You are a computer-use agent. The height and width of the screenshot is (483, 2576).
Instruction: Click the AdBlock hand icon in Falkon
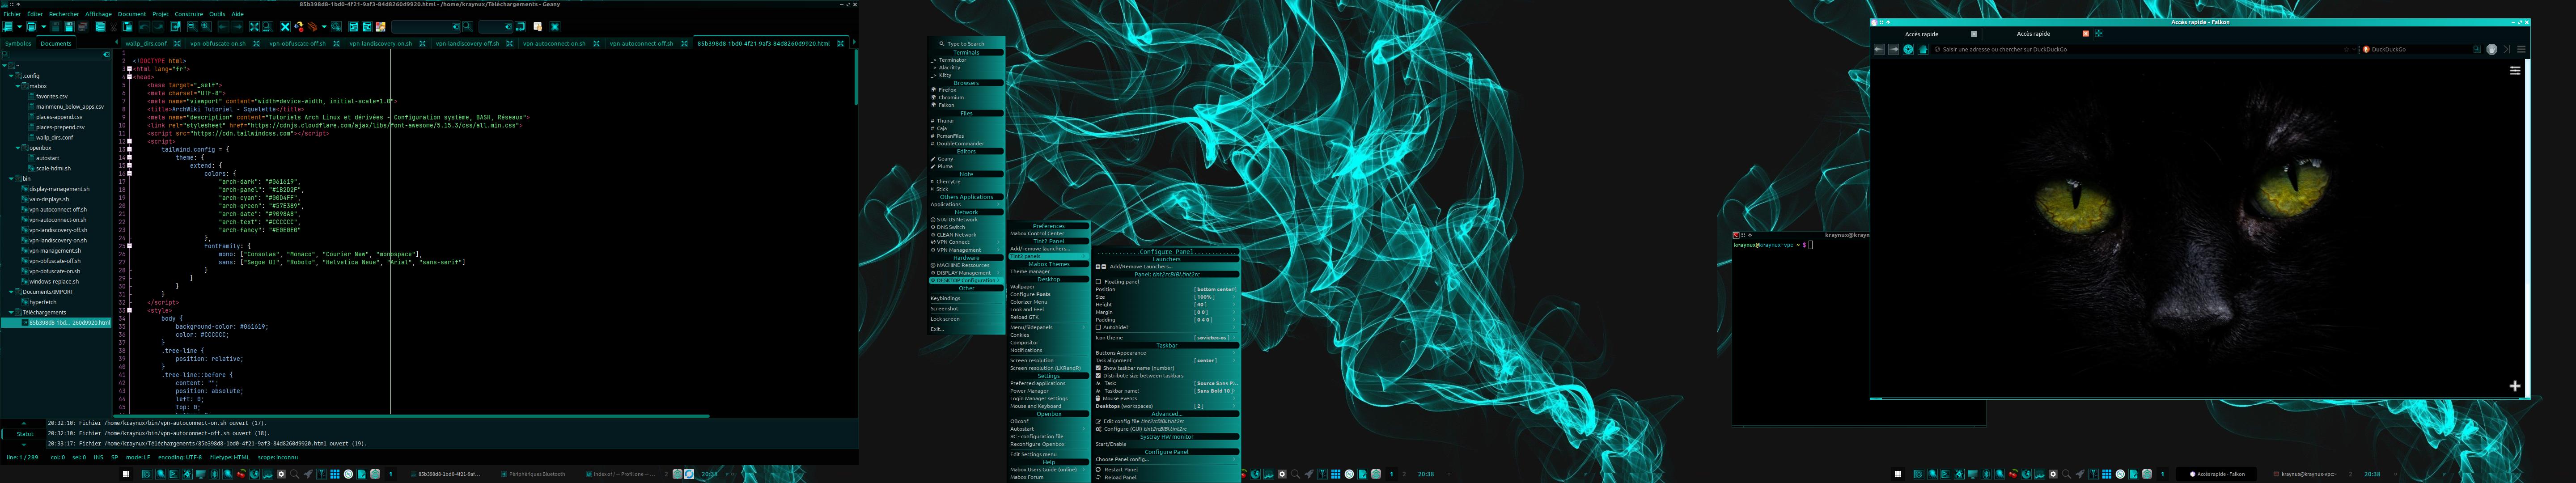coord(2491,49)
